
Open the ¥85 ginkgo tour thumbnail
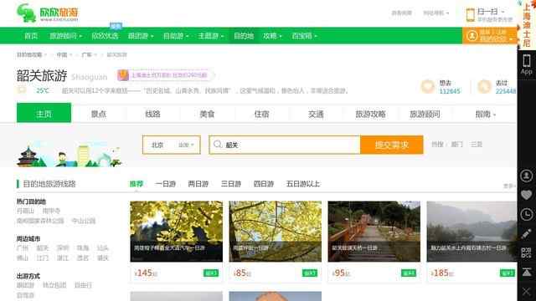tap(276, 232)
